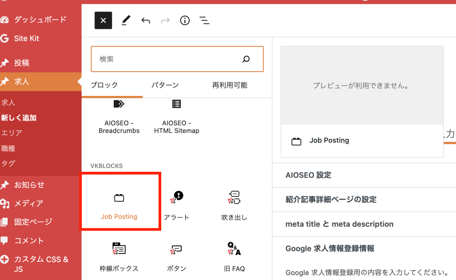Insert the ボタン button block
The height and width of the screenshot is (280, 456).
coord(176,257)
